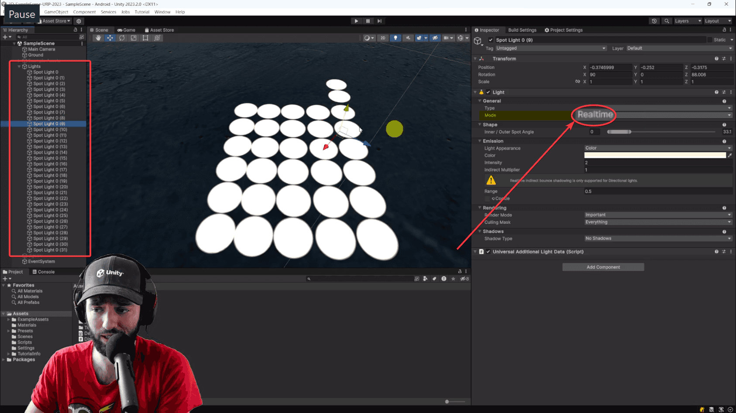Screen dimensions: 736x413
Task: Collapse the Lights group in the Hierarchy
Action: coord(19,66)
